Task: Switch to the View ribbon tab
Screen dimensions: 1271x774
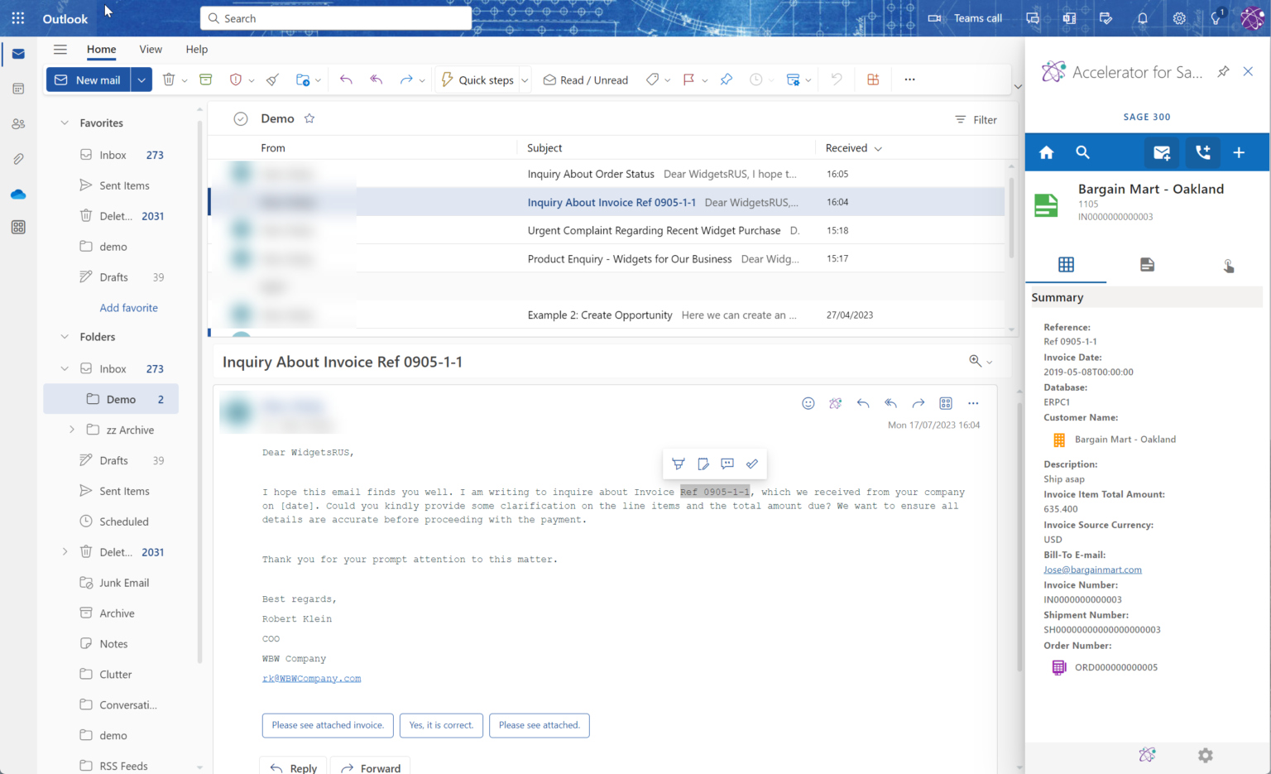Action: tap(151, 50)
